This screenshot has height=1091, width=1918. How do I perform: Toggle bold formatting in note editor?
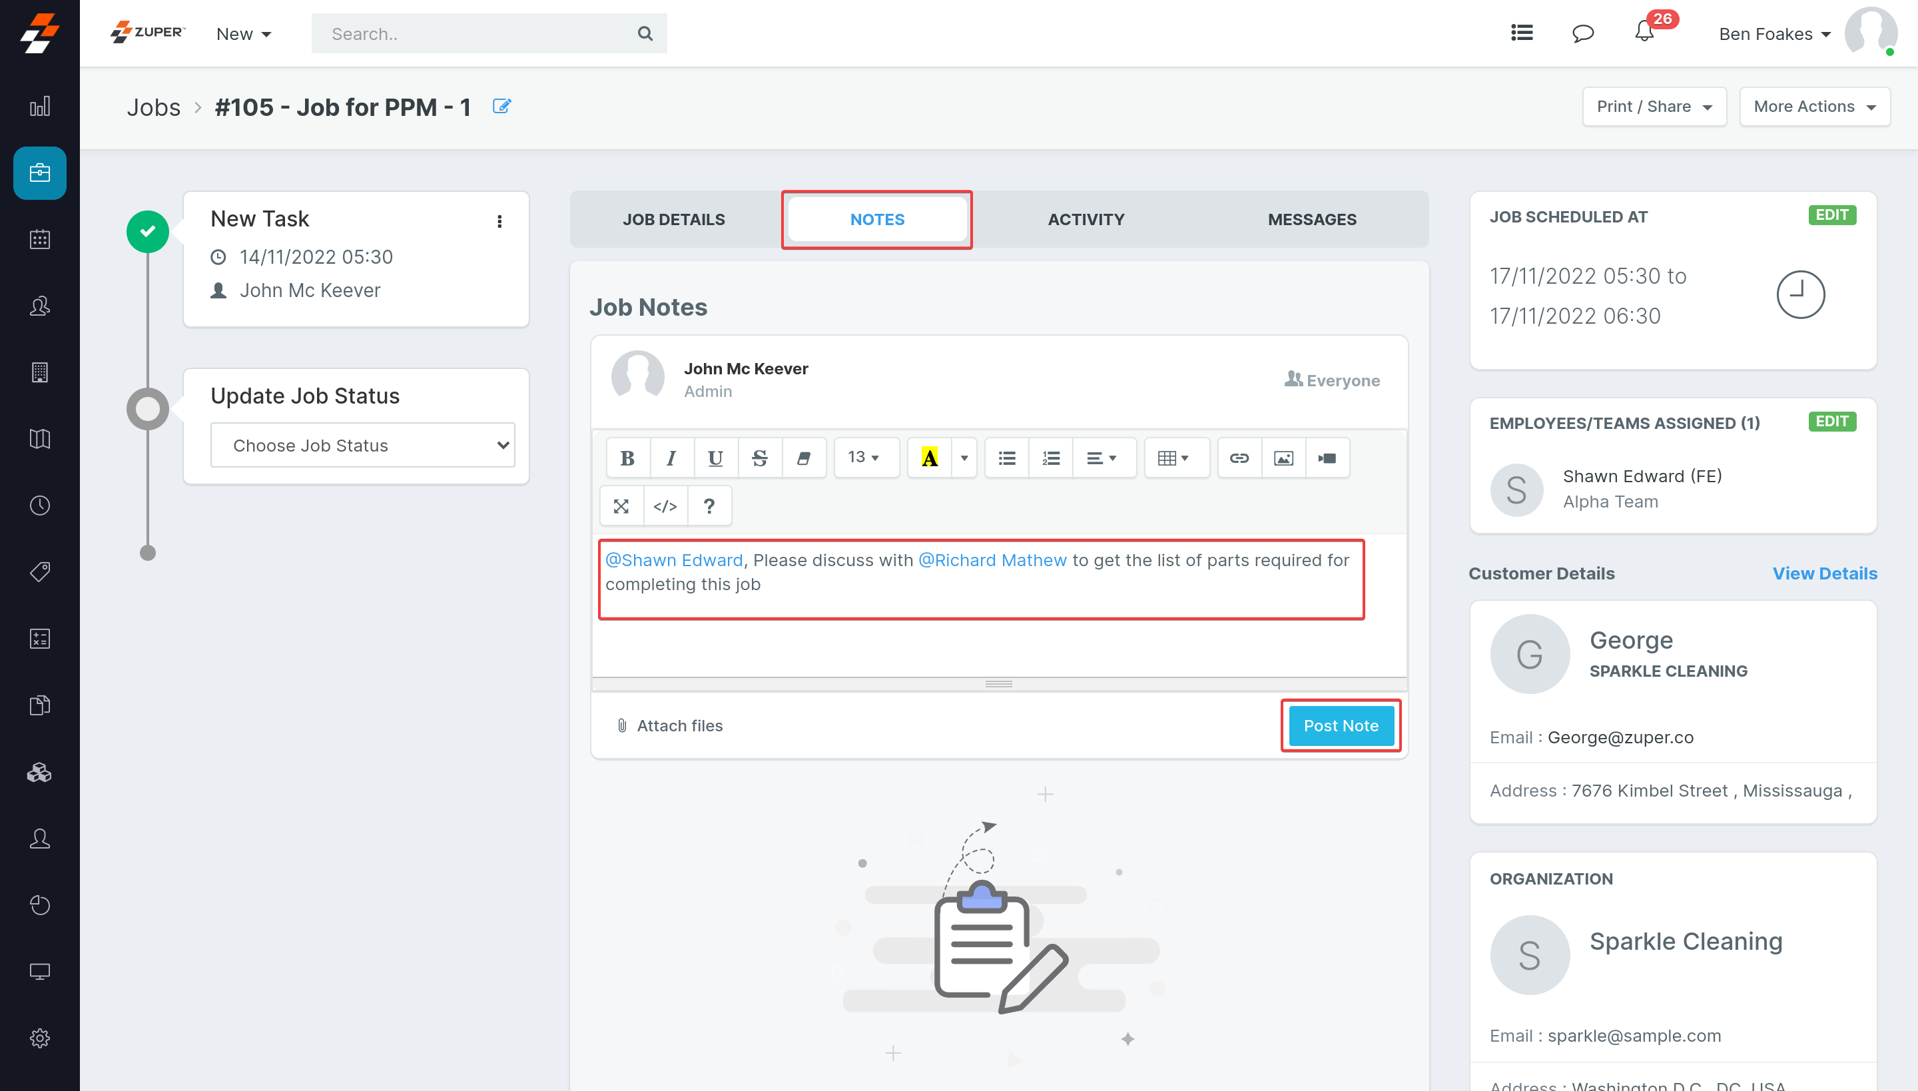[x=627, y=458]
